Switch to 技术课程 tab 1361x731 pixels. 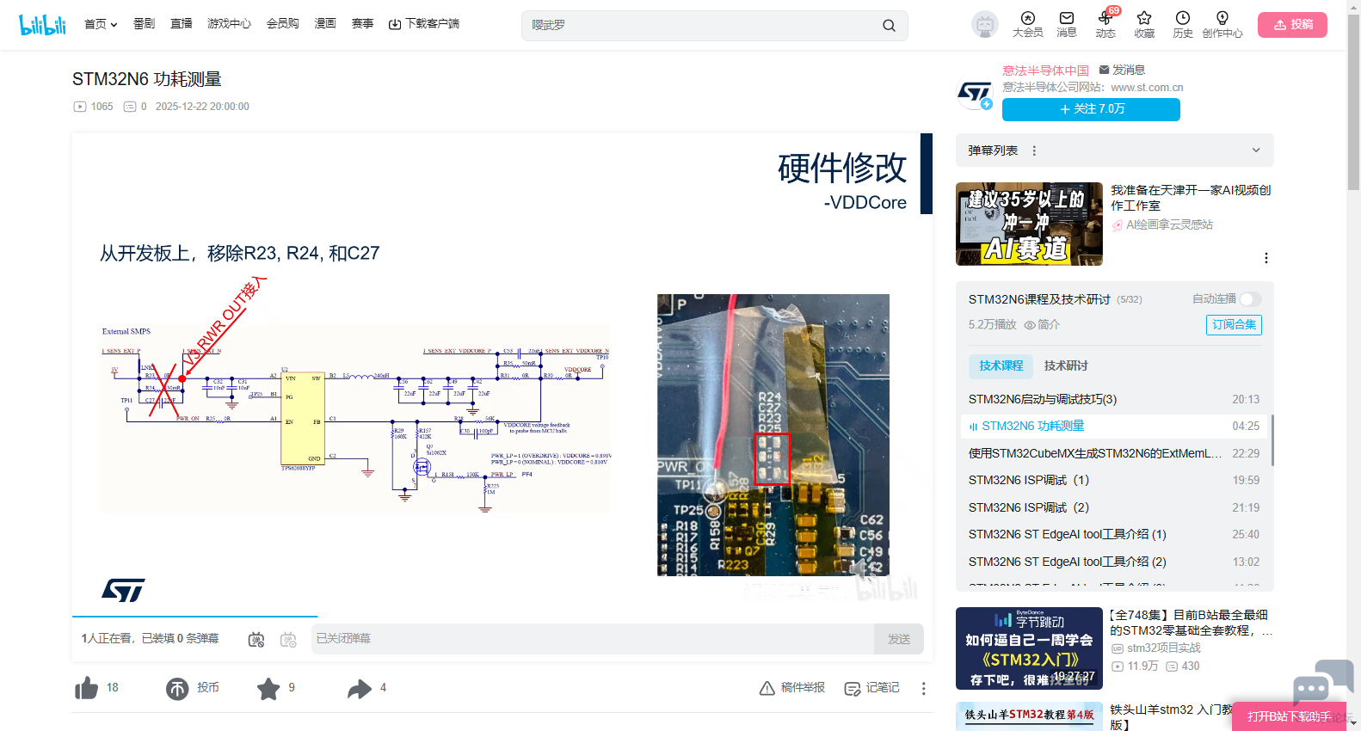click(1001, 365)
